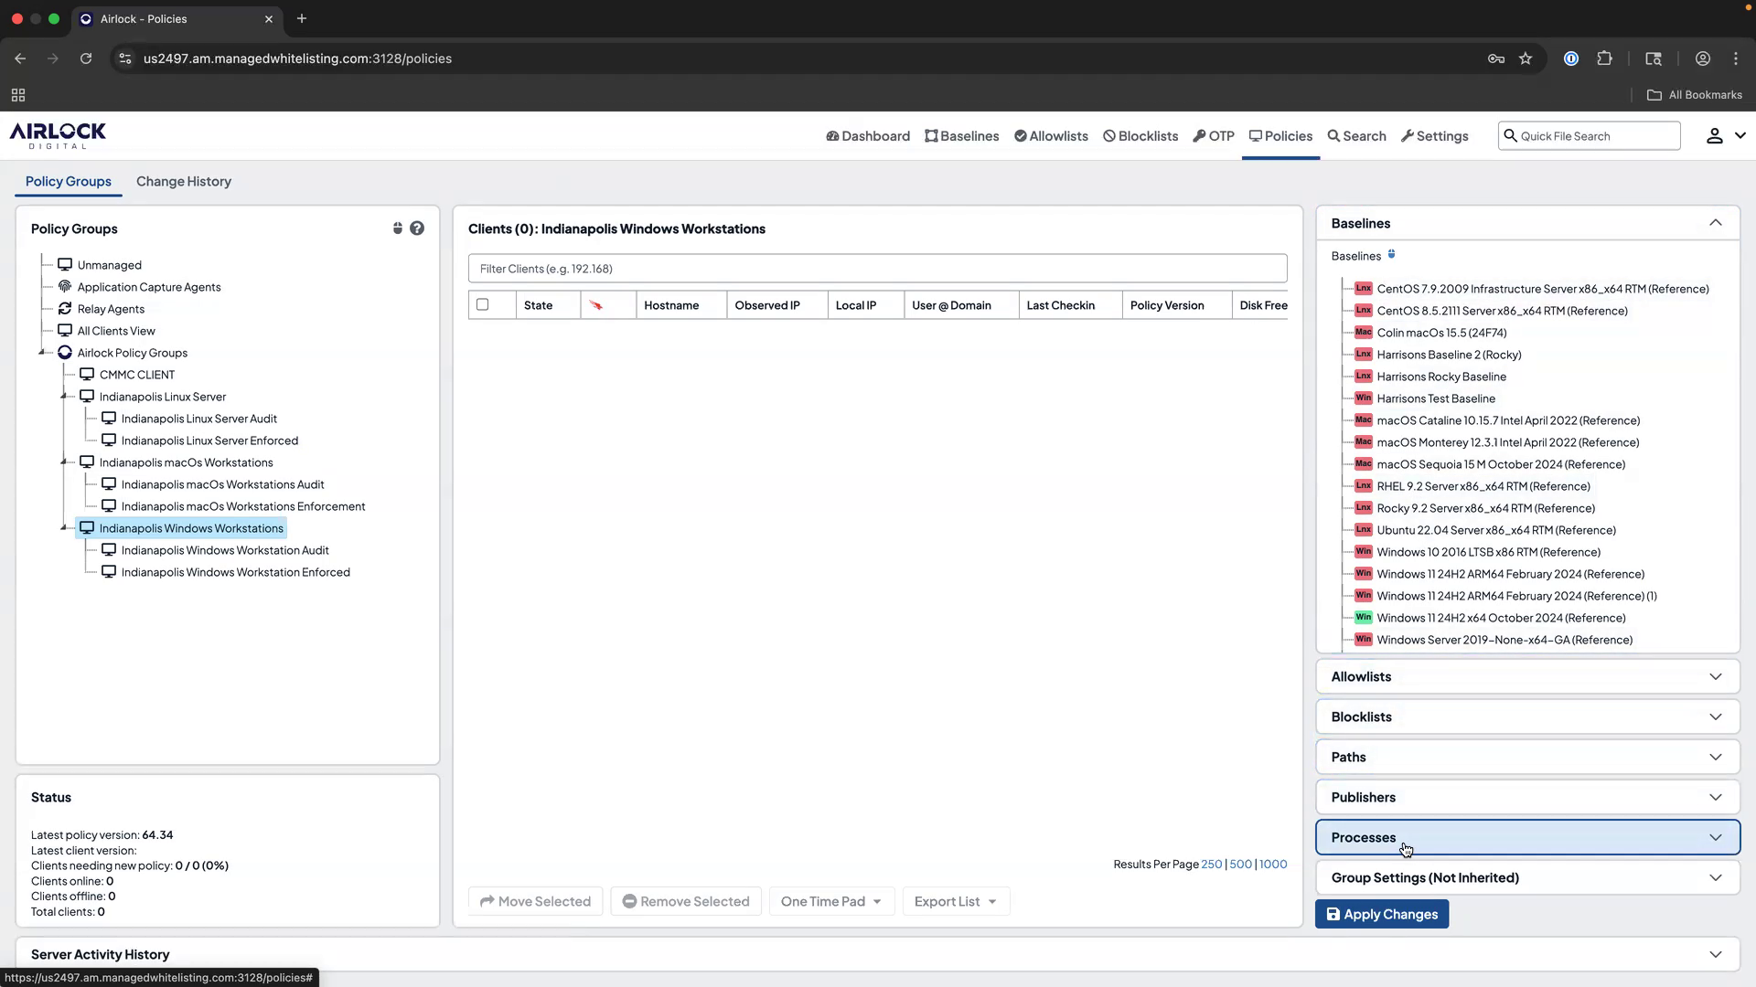Open the Blocklists section in top navigation

pos(1140,135)
